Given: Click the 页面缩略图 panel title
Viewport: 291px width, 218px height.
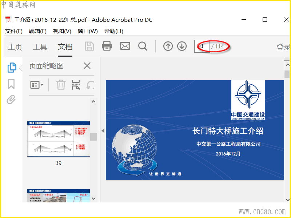Looking at the screenshot, I should [47, 66].
